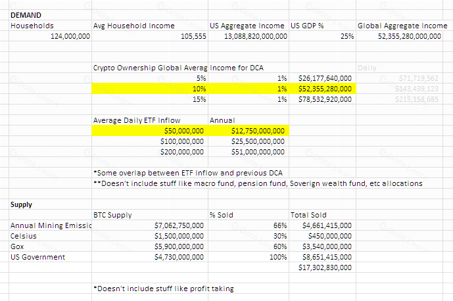
Task: Select the highlighted $50,000,000 inflow cell
Action: pyautogui.click(x=150, y=131)
